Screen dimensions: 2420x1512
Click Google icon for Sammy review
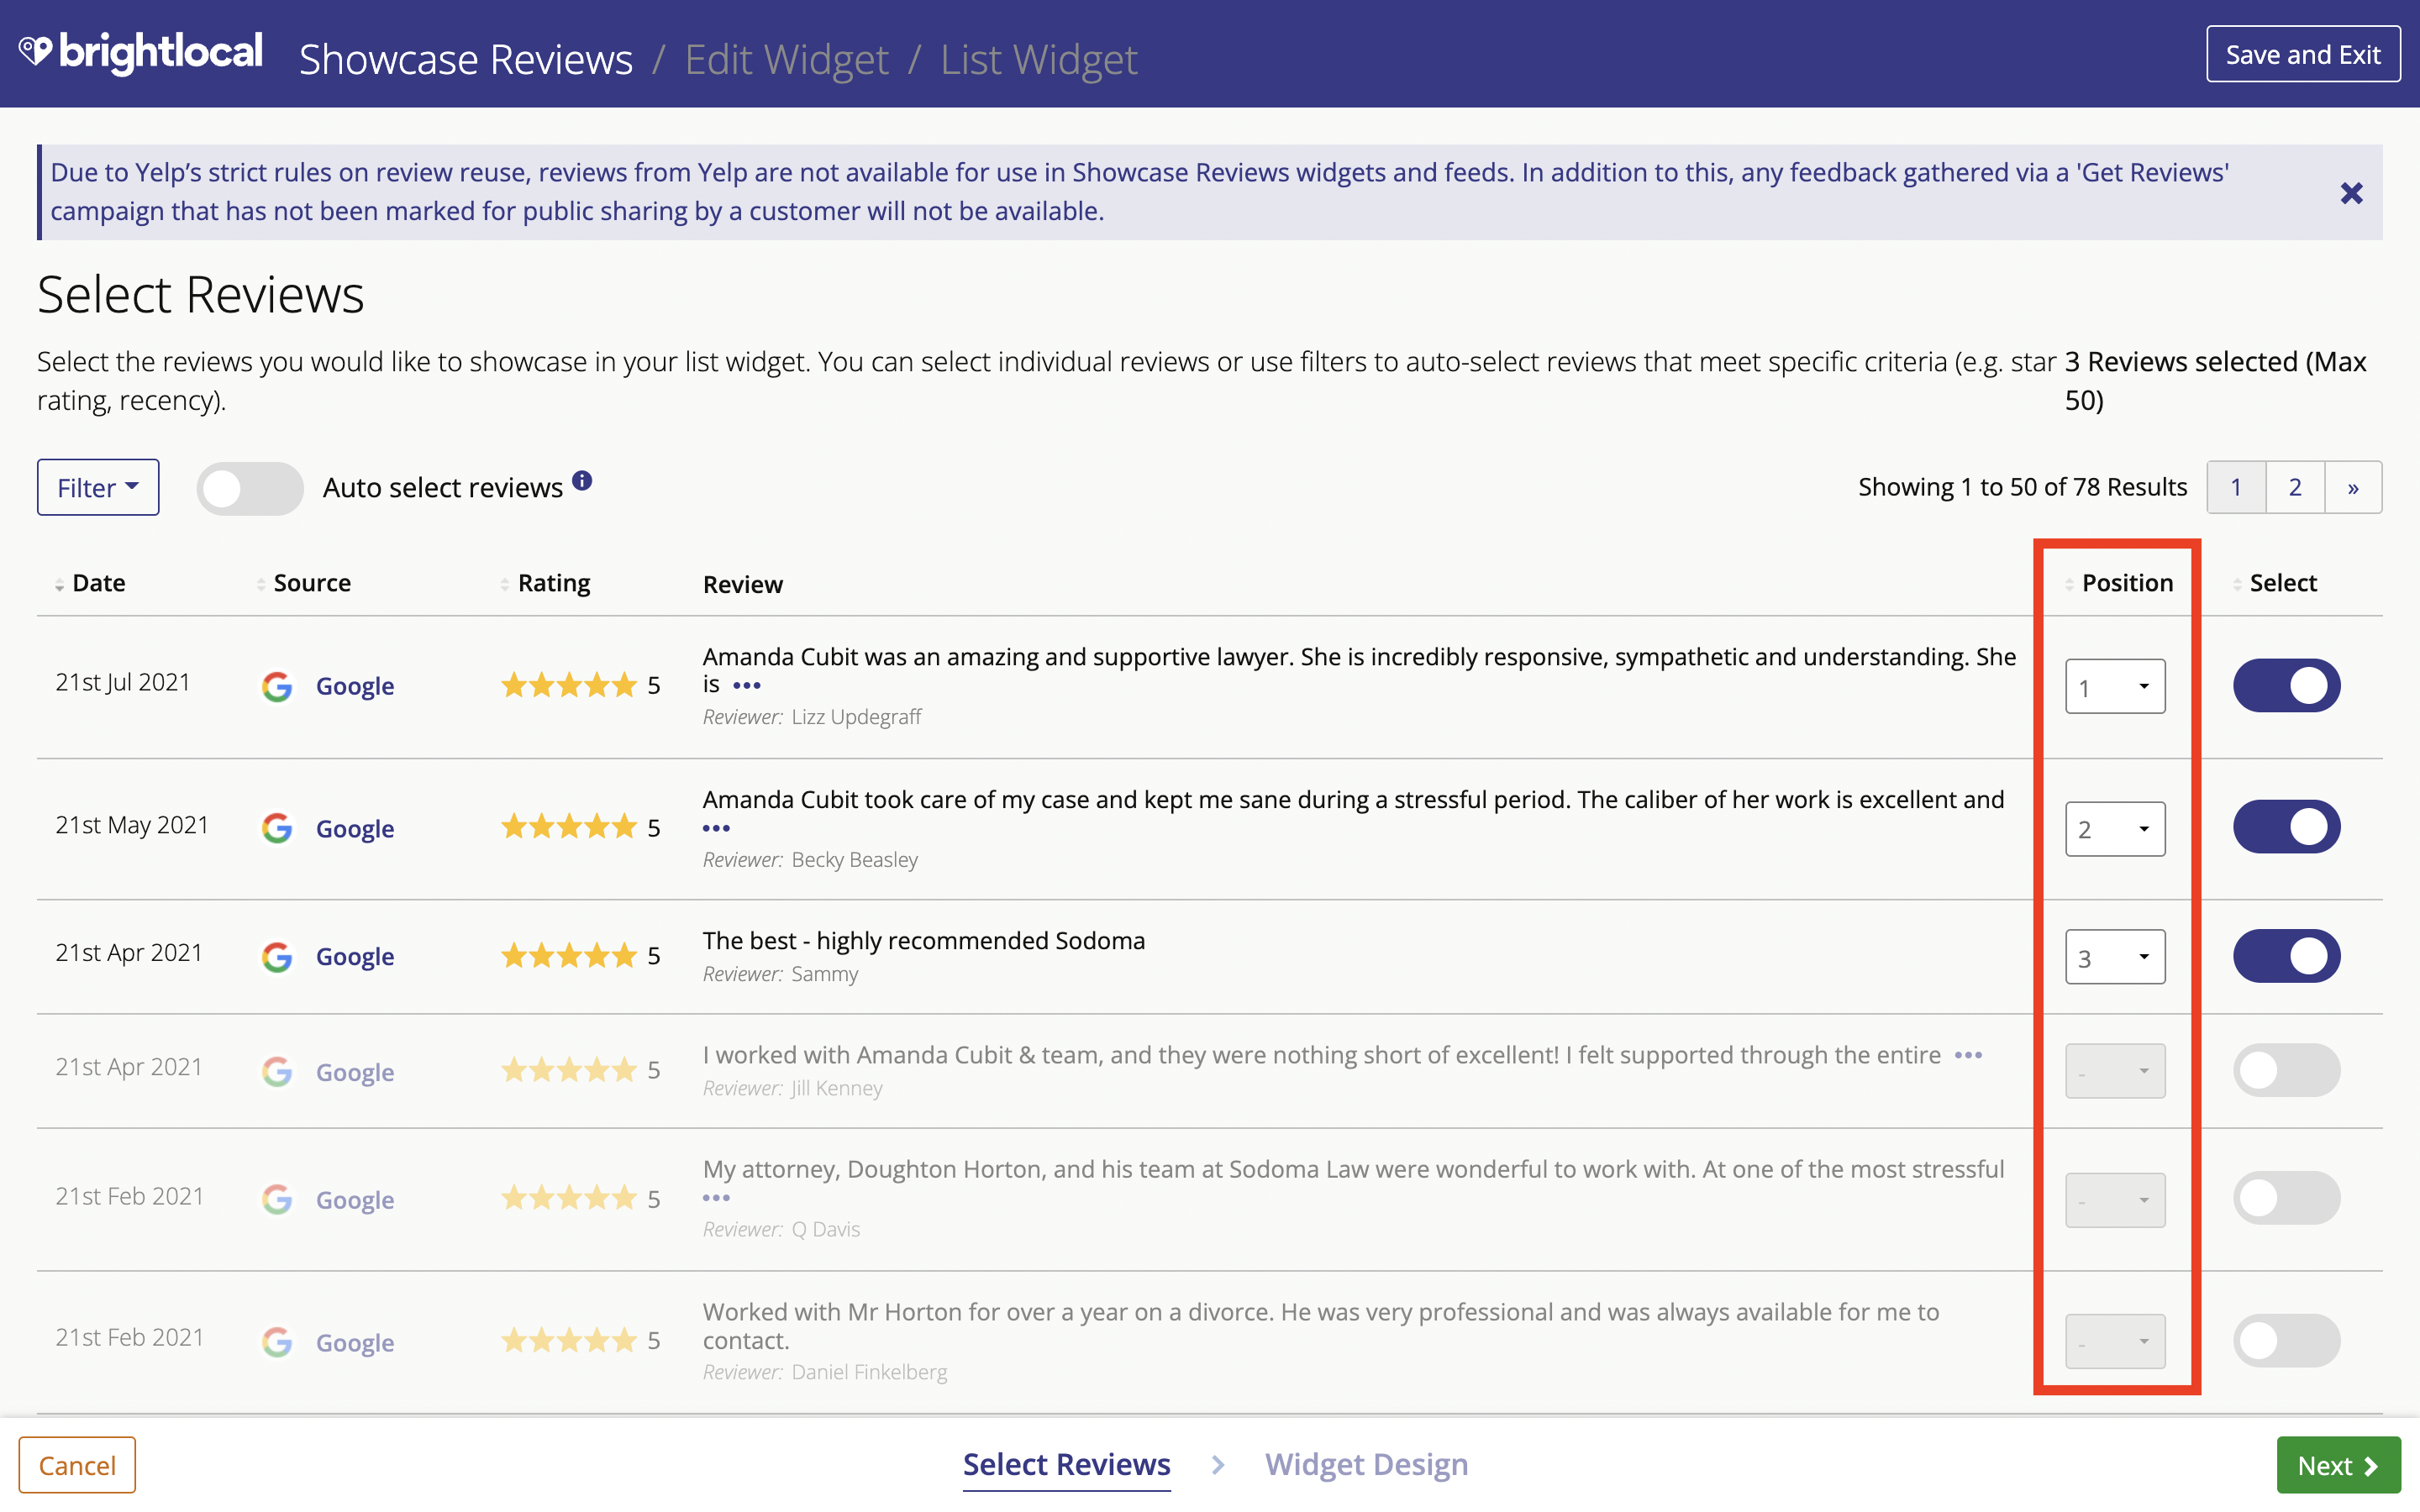tap(277, 957)
